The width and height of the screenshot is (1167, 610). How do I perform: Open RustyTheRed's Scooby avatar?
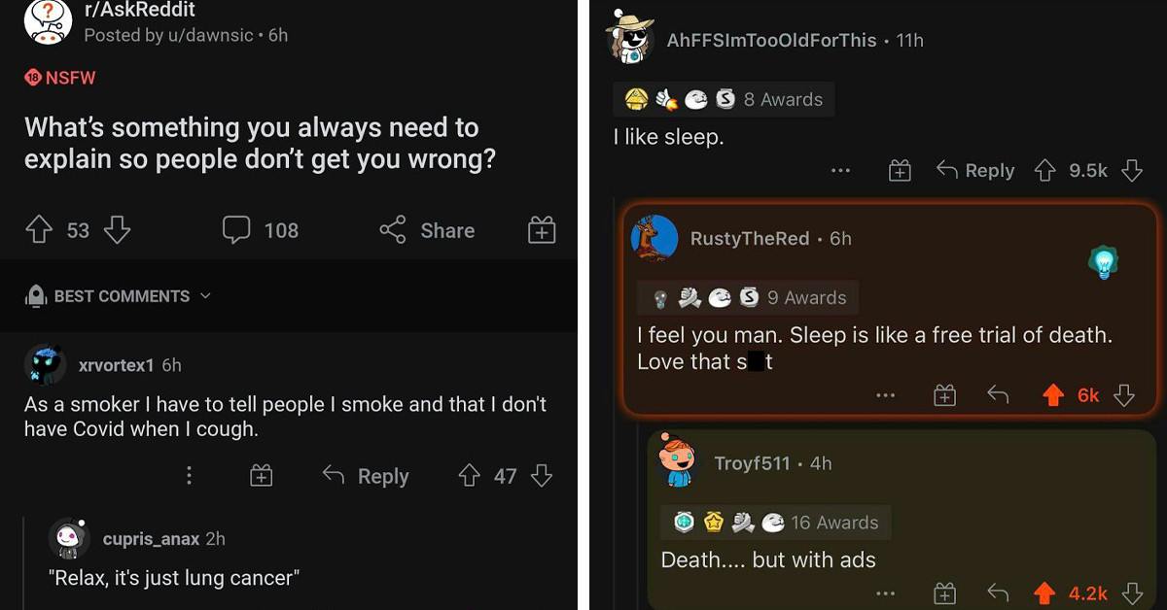point(654,238)
